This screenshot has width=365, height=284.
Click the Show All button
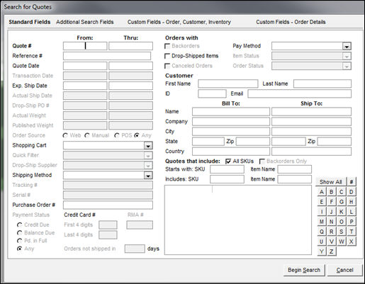tap(331, 182)
